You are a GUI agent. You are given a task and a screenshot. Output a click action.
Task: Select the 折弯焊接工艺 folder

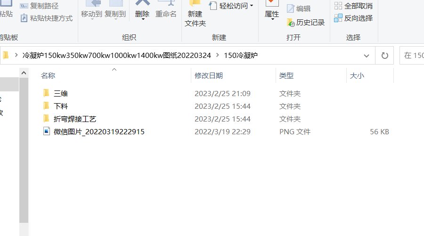click(x=74, y=119)
